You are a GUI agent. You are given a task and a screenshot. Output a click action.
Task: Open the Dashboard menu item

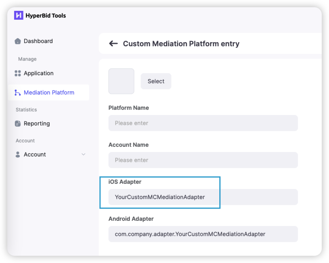(38, 41)
